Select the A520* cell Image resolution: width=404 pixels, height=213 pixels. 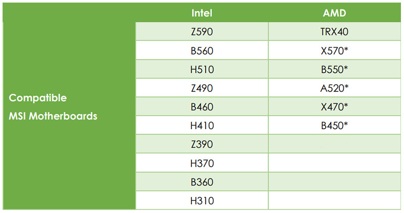point(334,88)
